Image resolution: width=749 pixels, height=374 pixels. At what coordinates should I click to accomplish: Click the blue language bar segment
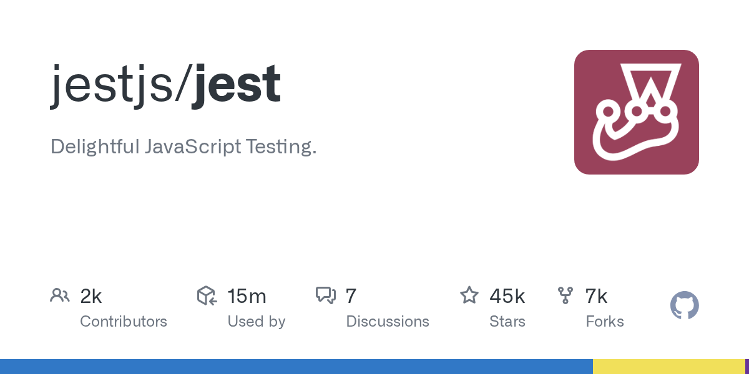click(296, 367)
